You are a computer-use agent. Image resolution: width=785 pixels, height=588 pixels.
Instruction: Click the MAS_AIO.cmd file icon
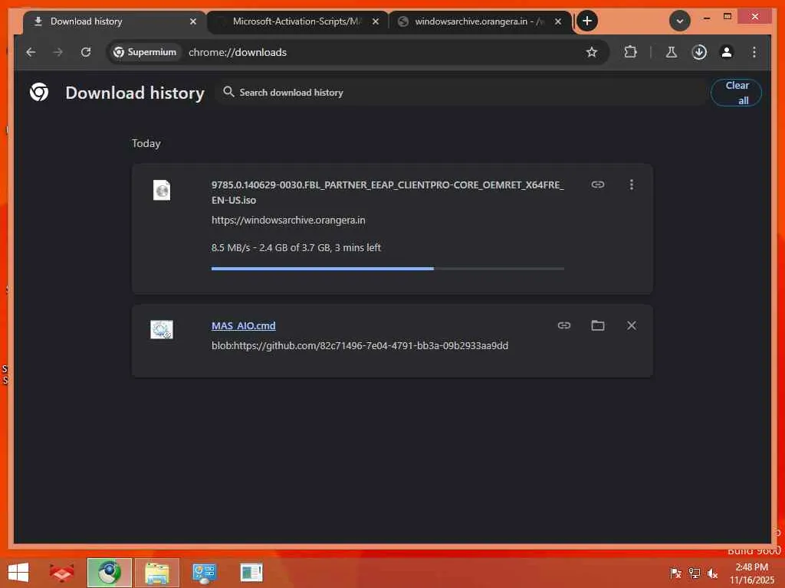(162, 329)
